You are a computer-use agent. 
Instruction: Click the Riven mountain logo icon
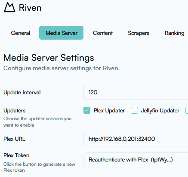tap(9, 7)
